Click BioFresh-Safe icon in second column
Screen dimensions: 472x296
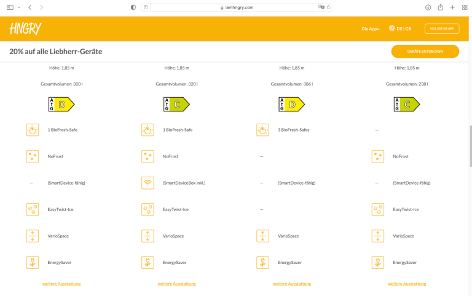[x=147, y=130]
